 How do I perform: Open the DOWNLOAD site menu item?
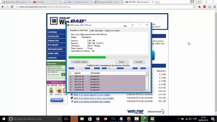pos(56,41)
